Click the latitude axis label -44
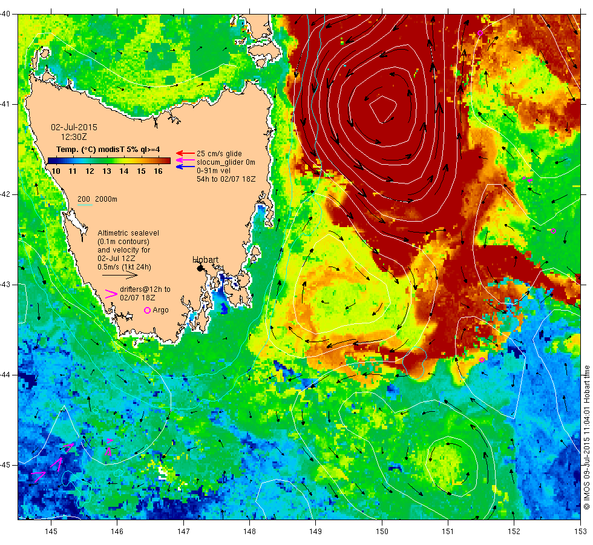This screenshot has height=545, width=593. (x=5, y=375)
